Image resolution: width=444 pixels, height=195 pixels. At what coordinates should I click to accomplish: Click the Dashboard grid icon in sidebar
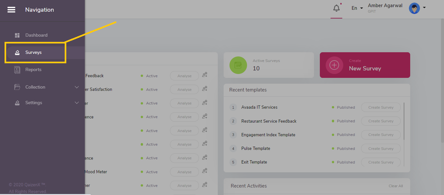click(17, 35)
